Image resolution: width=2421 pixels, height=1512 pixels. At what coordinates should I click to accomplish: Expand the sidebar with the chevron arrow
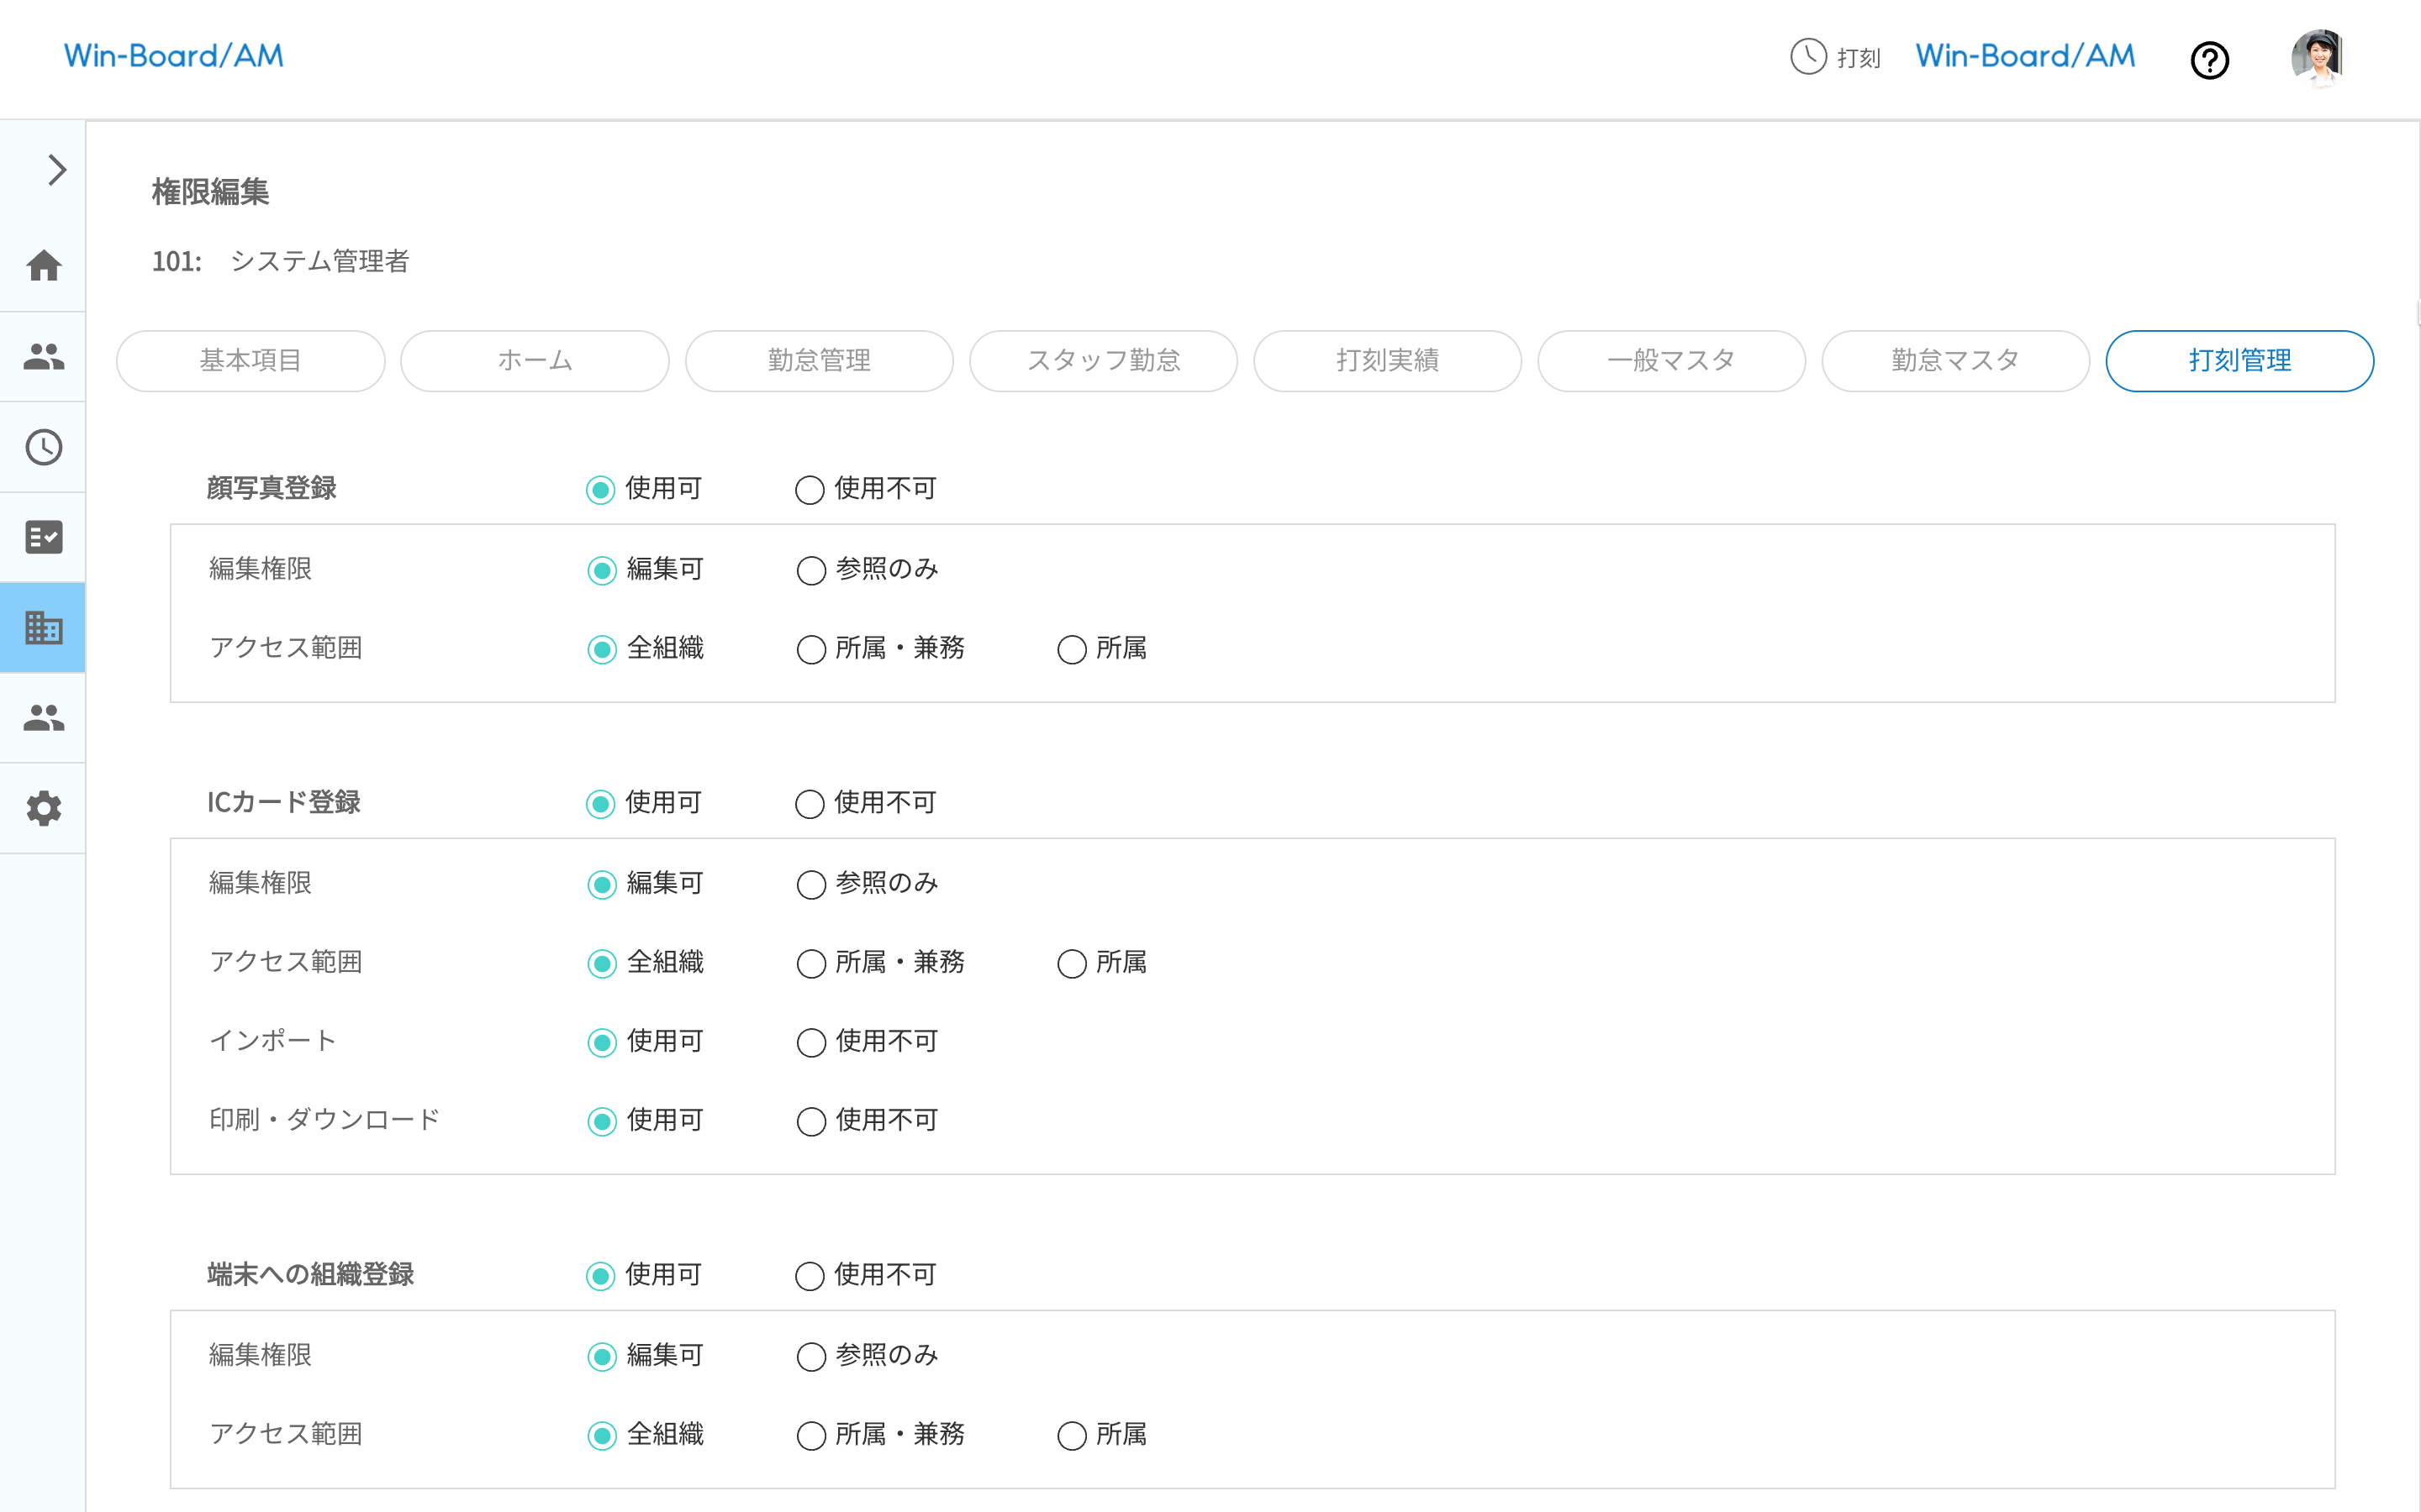(x=57, y=170)
